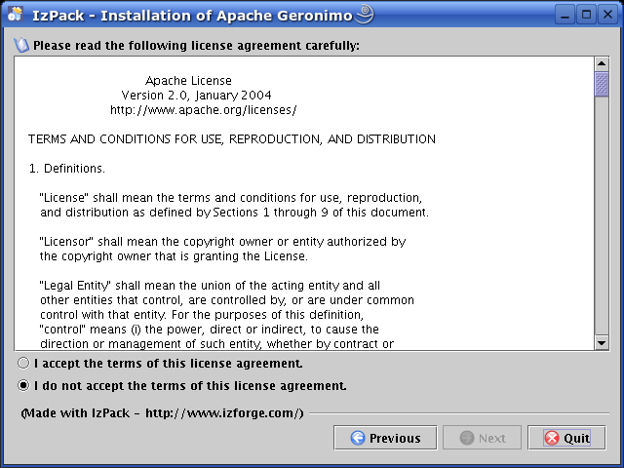Click the 'Apache License' heading text
The width and height of the screenshot is (624, 468).
(188, 80)
